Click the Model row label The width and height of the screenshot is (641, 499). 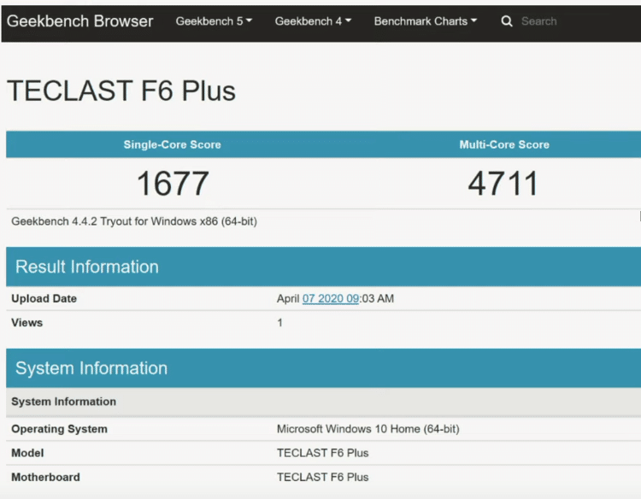27,453
